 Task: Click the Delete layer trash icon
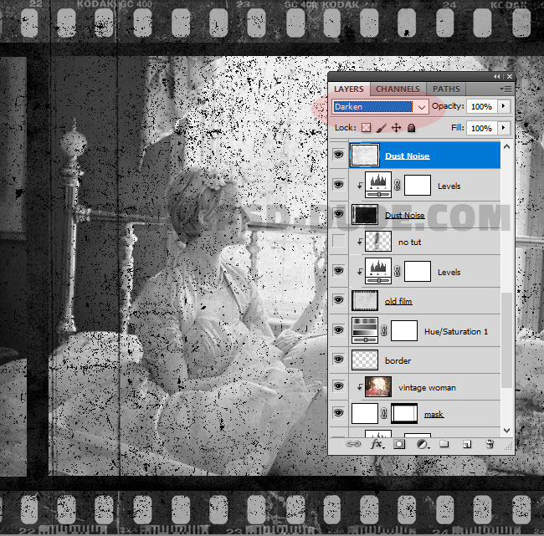[490, 444]
